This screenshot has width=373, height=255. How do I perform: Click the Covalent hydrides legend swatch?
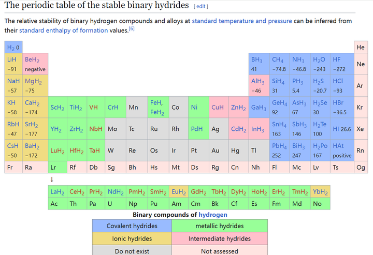(132, 226)
